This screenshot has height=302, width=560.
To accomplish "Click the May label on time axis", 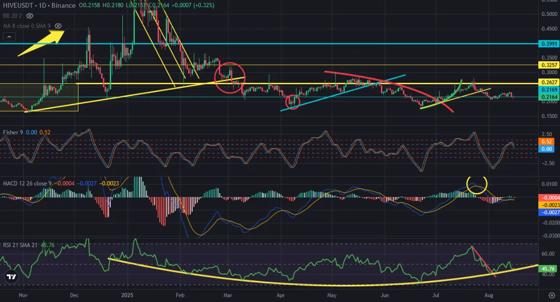I will (x=332, y=295).
